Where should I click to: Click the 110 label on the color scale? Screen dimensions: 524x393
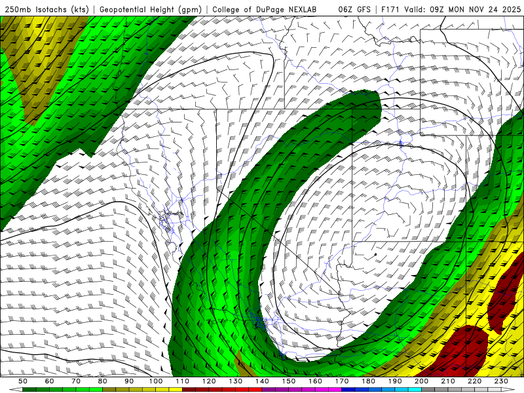tap(183, 381)
